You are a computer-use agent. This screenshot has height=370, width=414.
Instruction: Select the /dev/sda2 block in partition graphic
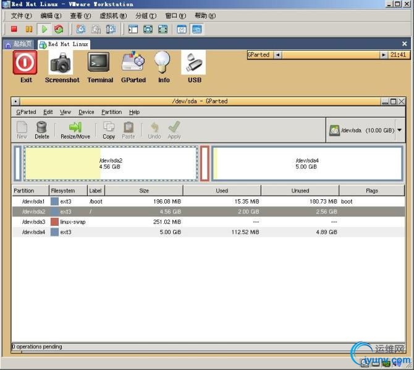(111, 163)
